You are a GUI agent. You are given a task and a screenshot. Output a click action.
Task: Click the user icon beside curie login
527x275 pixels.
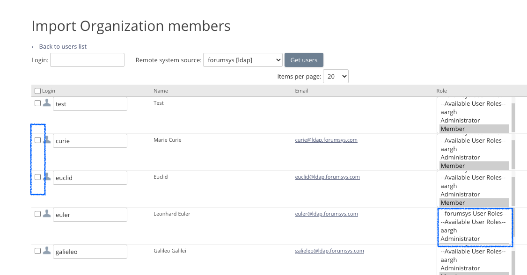point(47,140)
